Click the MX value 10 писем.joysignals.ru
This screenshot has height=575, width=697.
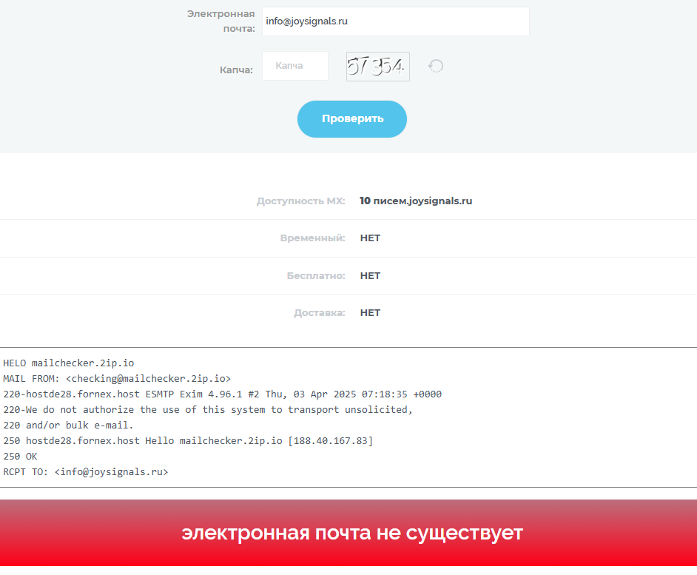coord(416,201)
